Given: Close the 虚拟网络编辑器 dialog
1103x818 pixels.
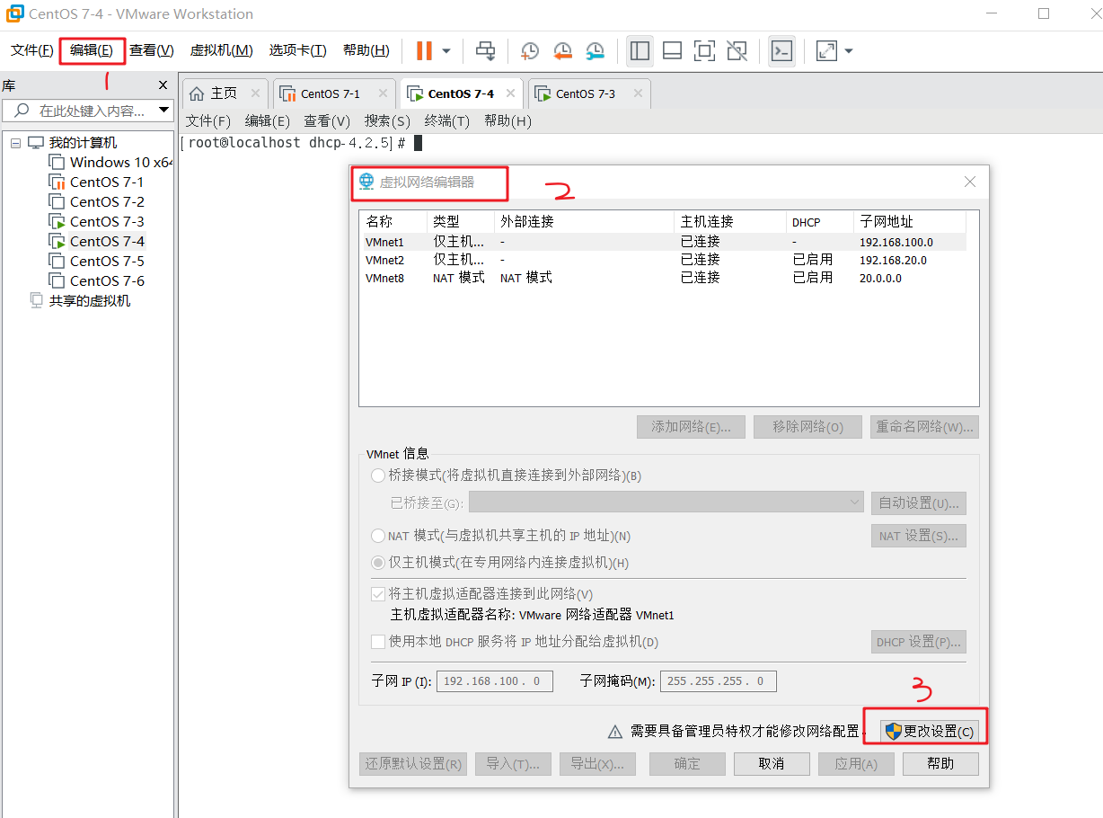Looking at the screenshot, I should tap(970, 182).
